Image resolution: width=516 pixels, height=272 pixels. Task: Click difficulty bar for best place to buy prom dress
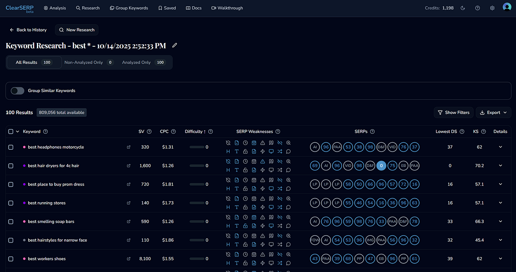point(197,185)
